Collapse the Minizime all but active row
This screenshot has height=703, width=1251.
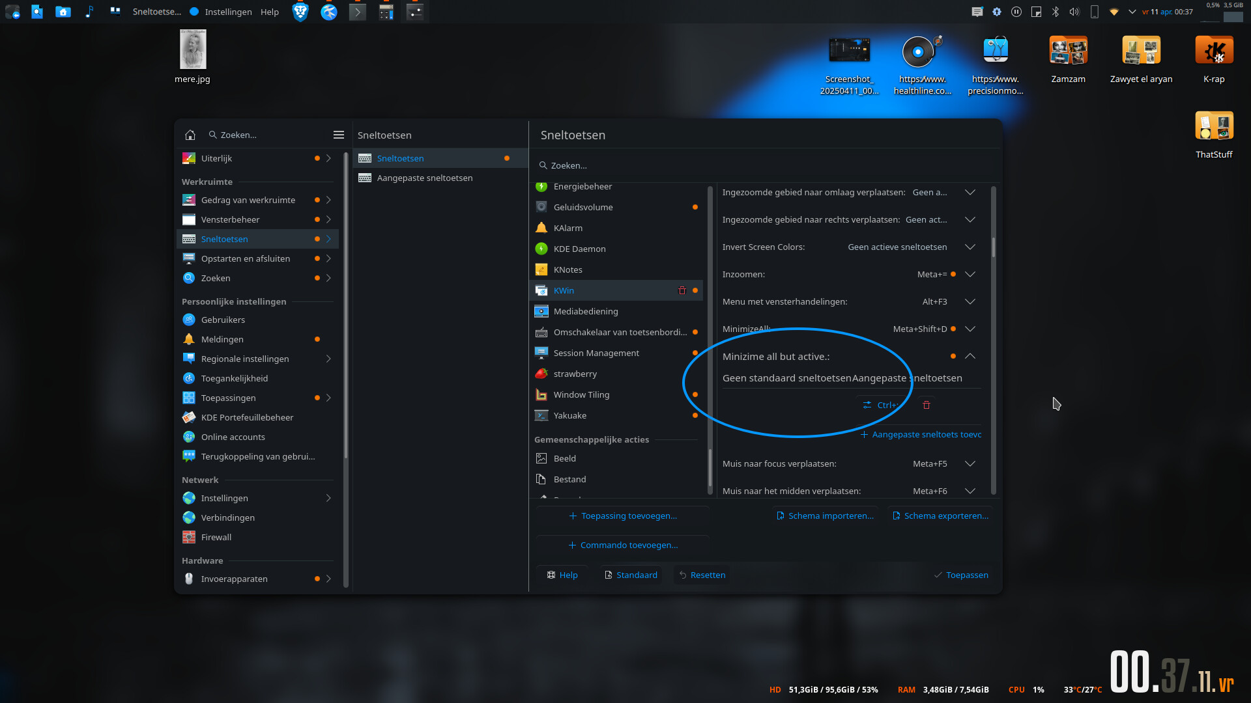[970, 356]
